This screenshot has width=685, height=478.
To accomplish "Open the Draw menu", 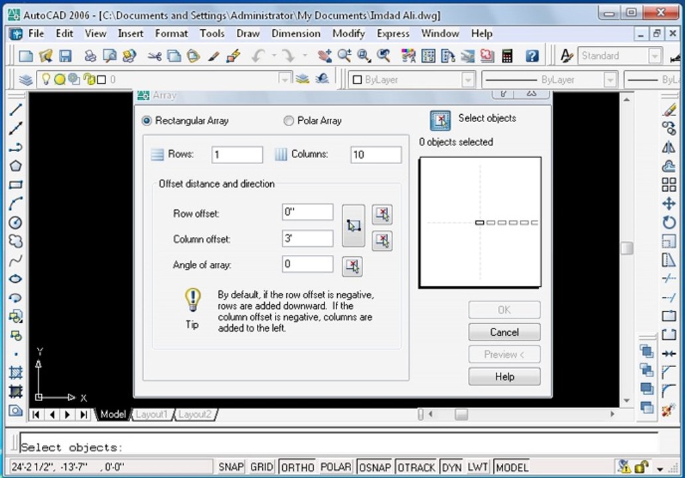I will click(x=248, y=34).
